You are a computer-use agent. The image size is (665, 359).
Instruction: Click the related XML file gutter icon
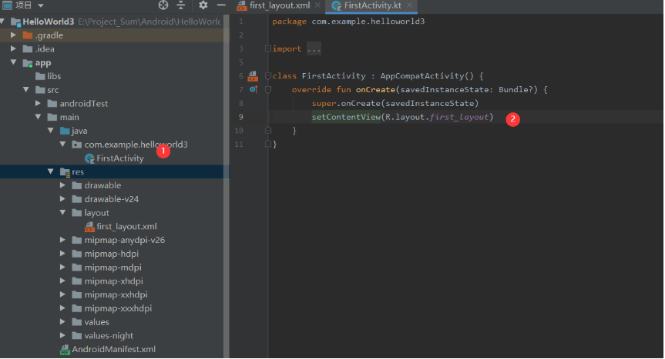(253, 76)
